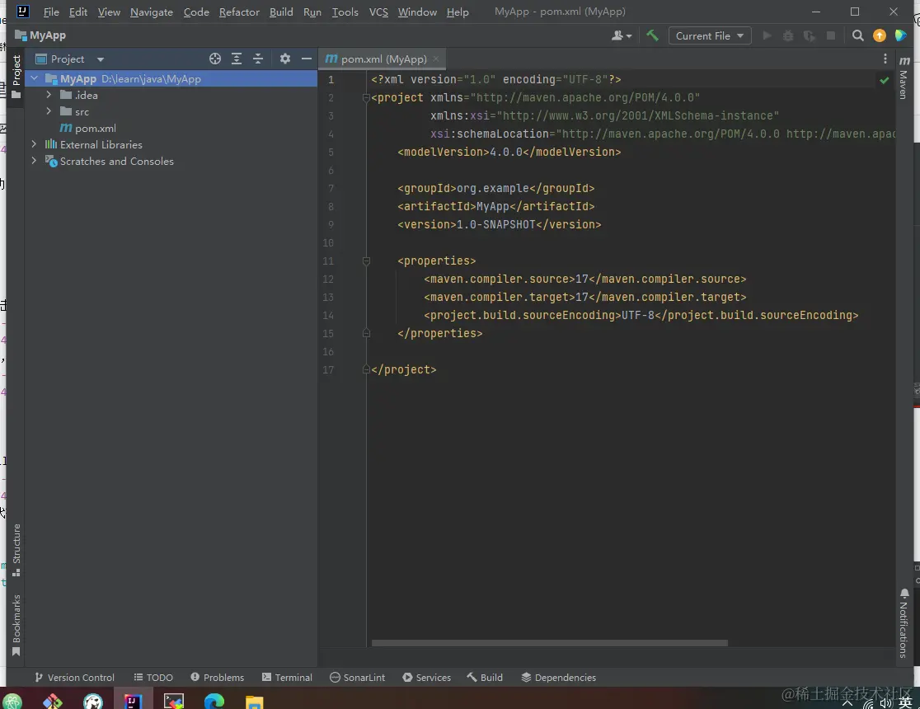Image resolution: width=920 pixels, height=709 pixels.
Task: Open editor tab options three-dot menu
Action: coord(885,59)
